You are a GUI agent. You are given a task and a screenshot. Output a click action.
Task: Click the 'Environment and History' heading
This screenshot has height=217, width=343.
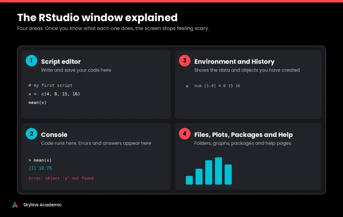click(234, 62)
